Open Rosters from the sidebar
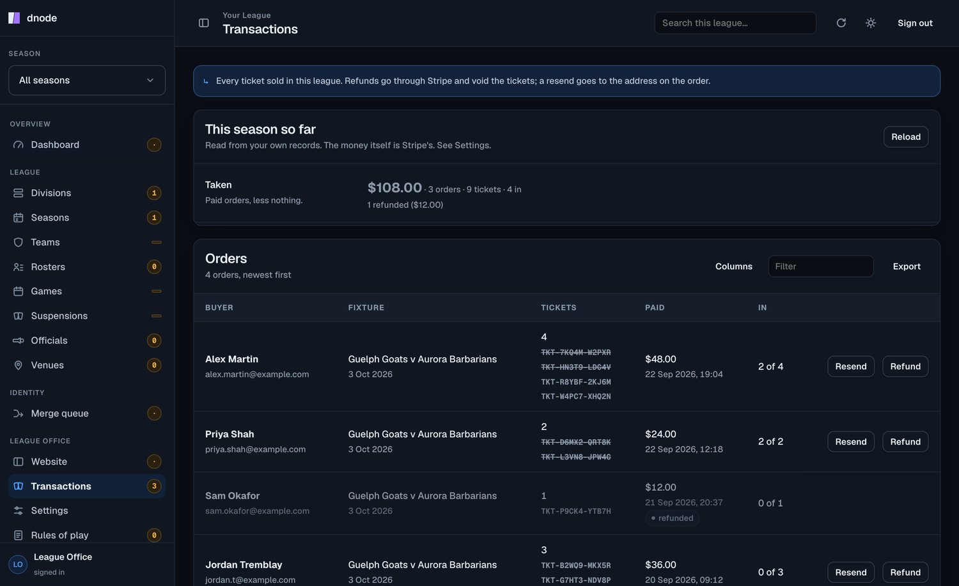959x586 pixels. click(x=87, y=267)
